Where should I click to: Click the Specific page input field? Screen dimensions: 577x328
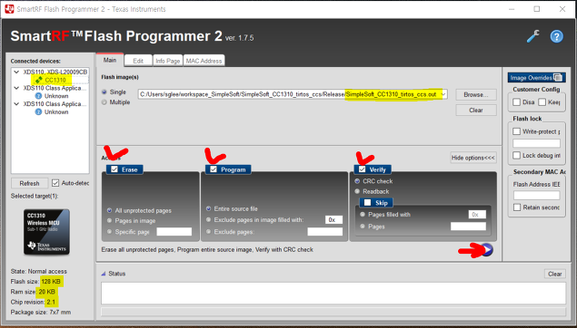pos(174,232)
